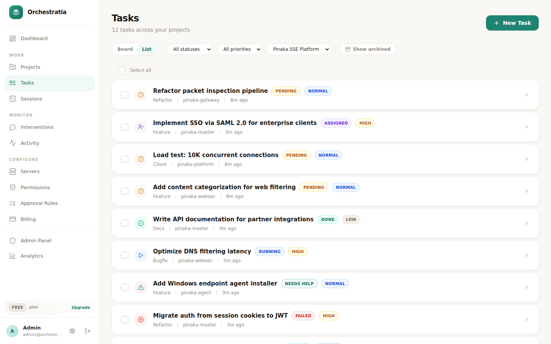Click the logout icon next to Admin
Viewport: 551px width, 344px height.
pos(87,331)
